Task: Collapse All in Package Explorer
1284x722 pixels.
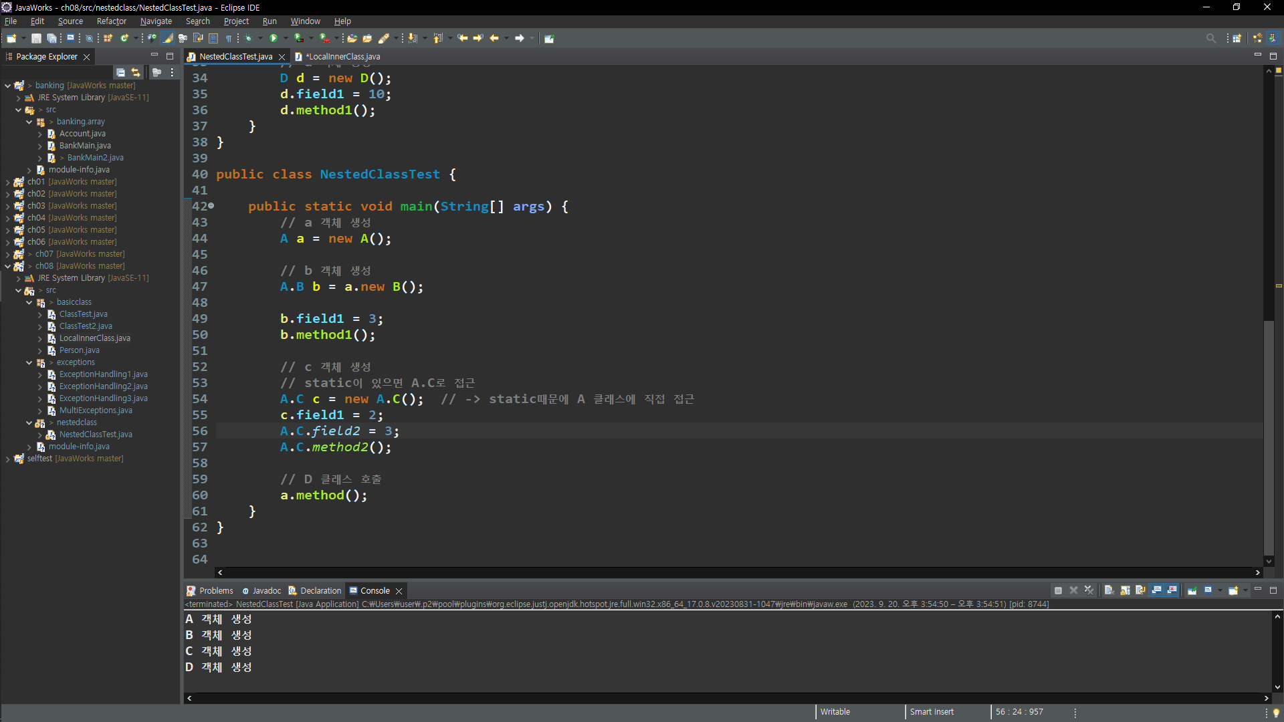Action: (x=120, y=72)
